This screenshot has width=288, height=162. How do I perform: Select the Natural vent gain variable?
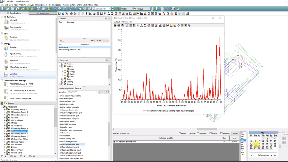click(68, 101)
